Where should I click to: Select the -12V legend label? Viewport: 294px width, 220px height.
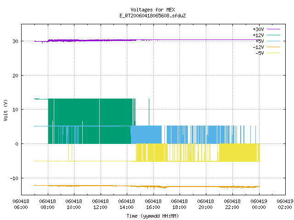[258, 47]
